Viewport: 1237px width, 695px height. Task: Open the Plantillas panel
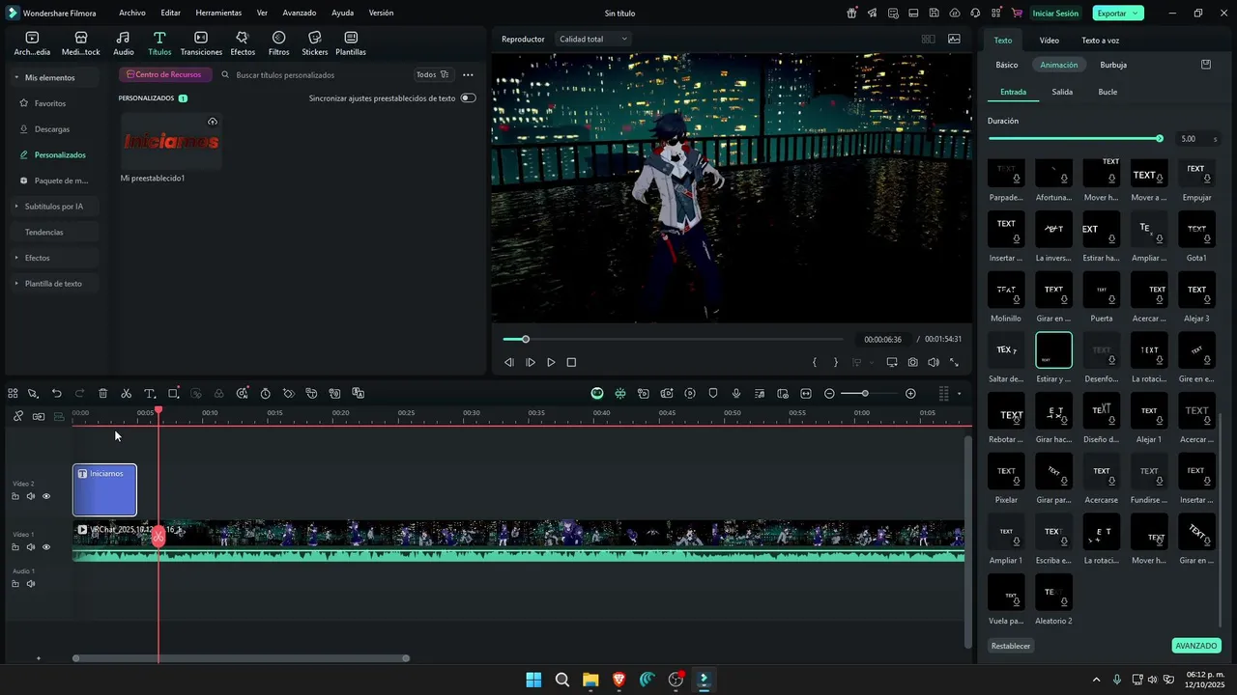coord(351,43)
